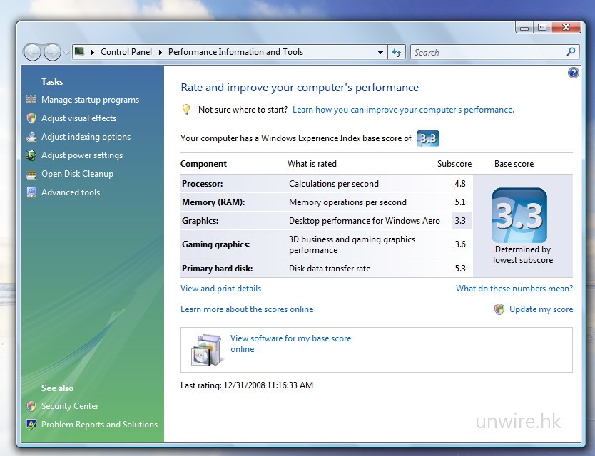Screen dimensions: 595x456
Task: Open What do these numbers mean link
Action: tap(514, 289)
